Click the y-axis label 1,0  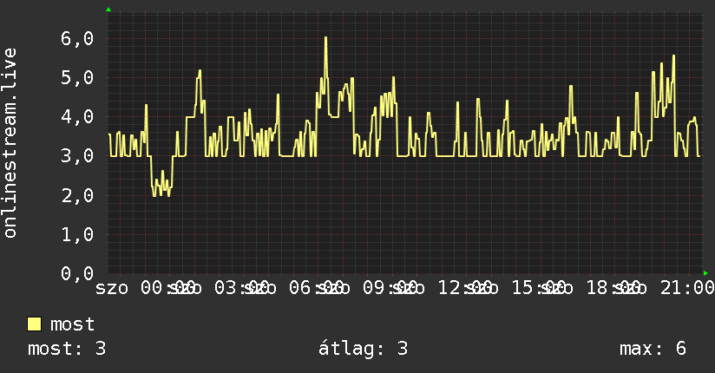coord(77,235)
